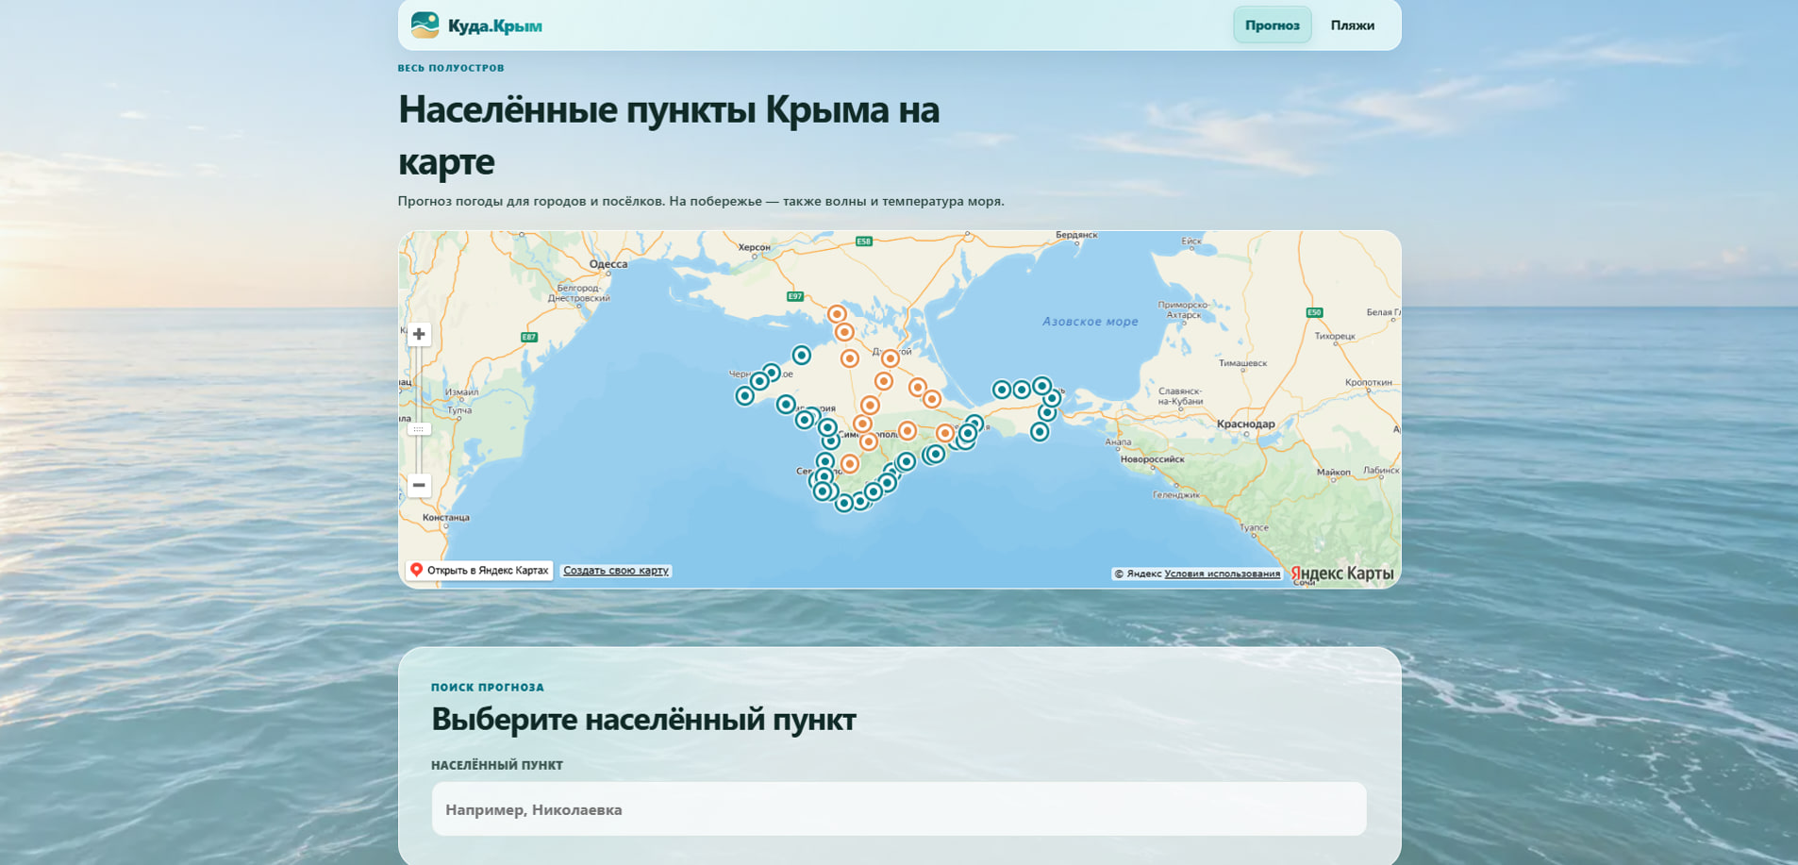Click the map zoom slider handle
Screen dimensions: 1798x865
tap(419, 429)
